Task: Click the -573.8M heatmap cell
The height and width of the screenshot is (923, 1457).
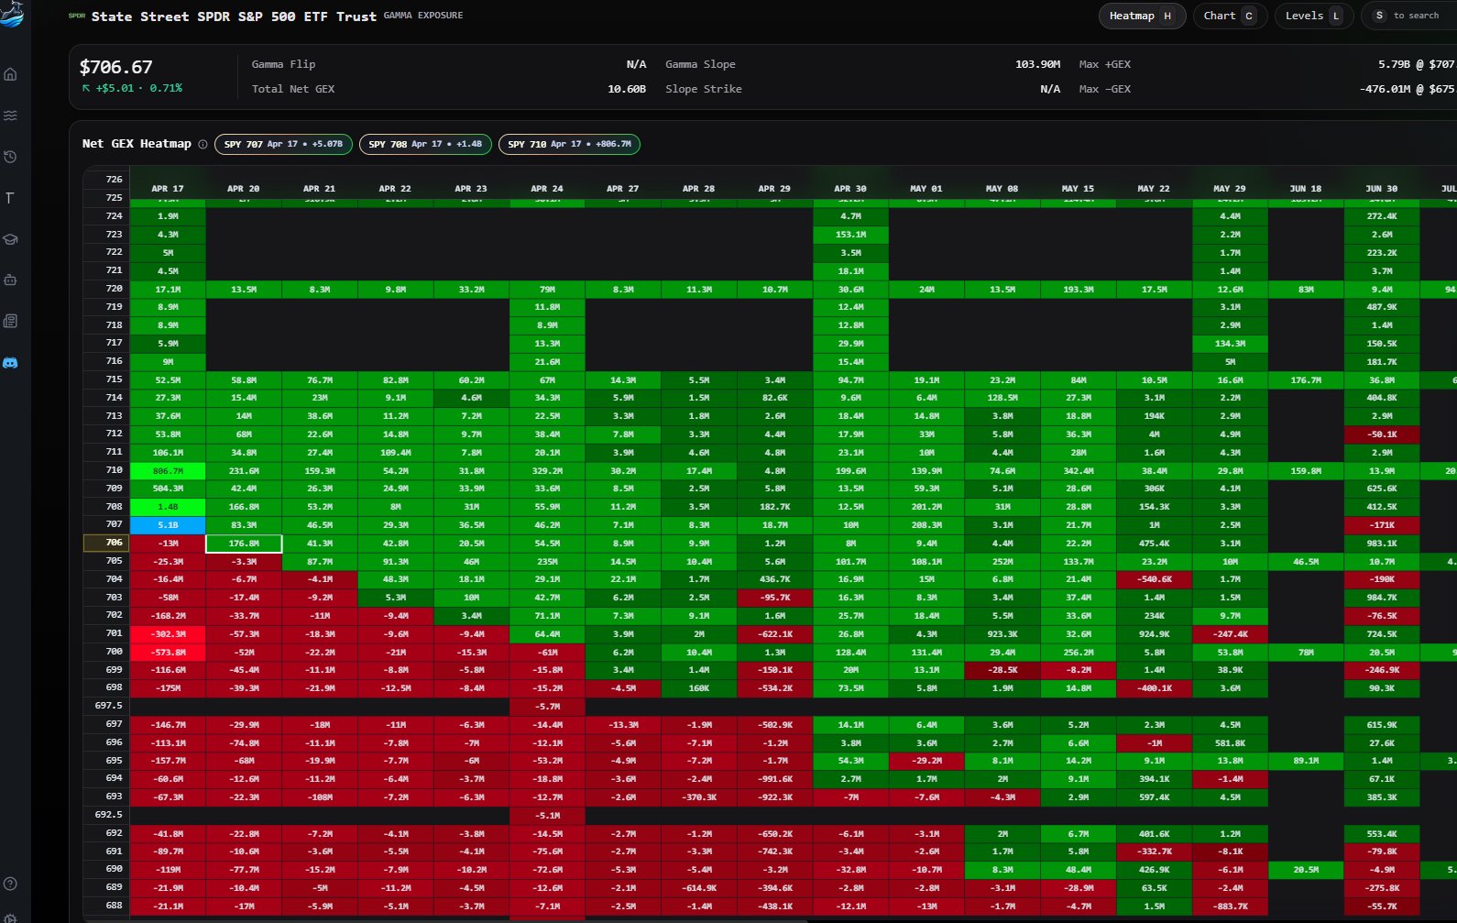Action: click(168, 653)
